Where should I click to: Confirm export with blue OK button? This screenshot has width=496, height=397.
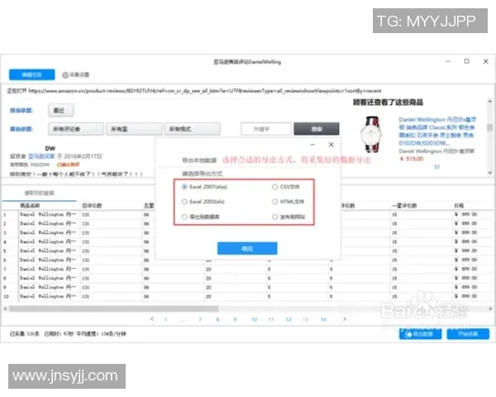click(x=247, y=248)
